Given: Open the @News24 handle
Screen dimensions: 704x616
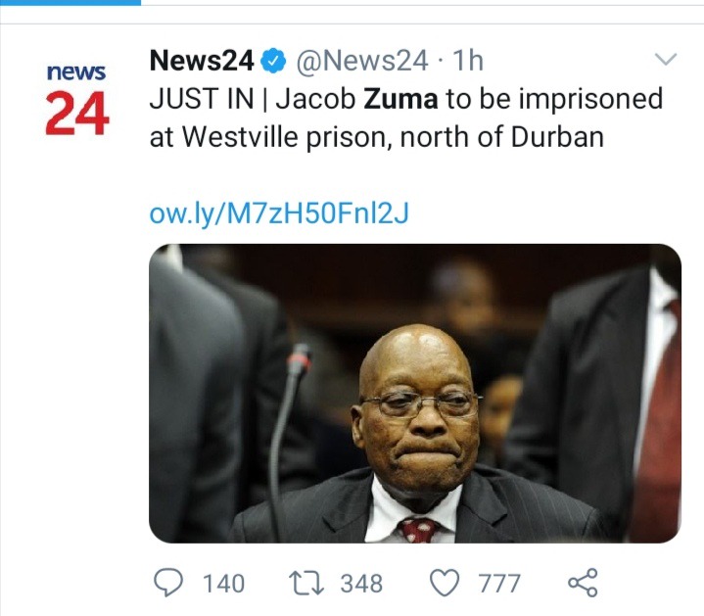Looking at the screenshot, I should [361, 62].
